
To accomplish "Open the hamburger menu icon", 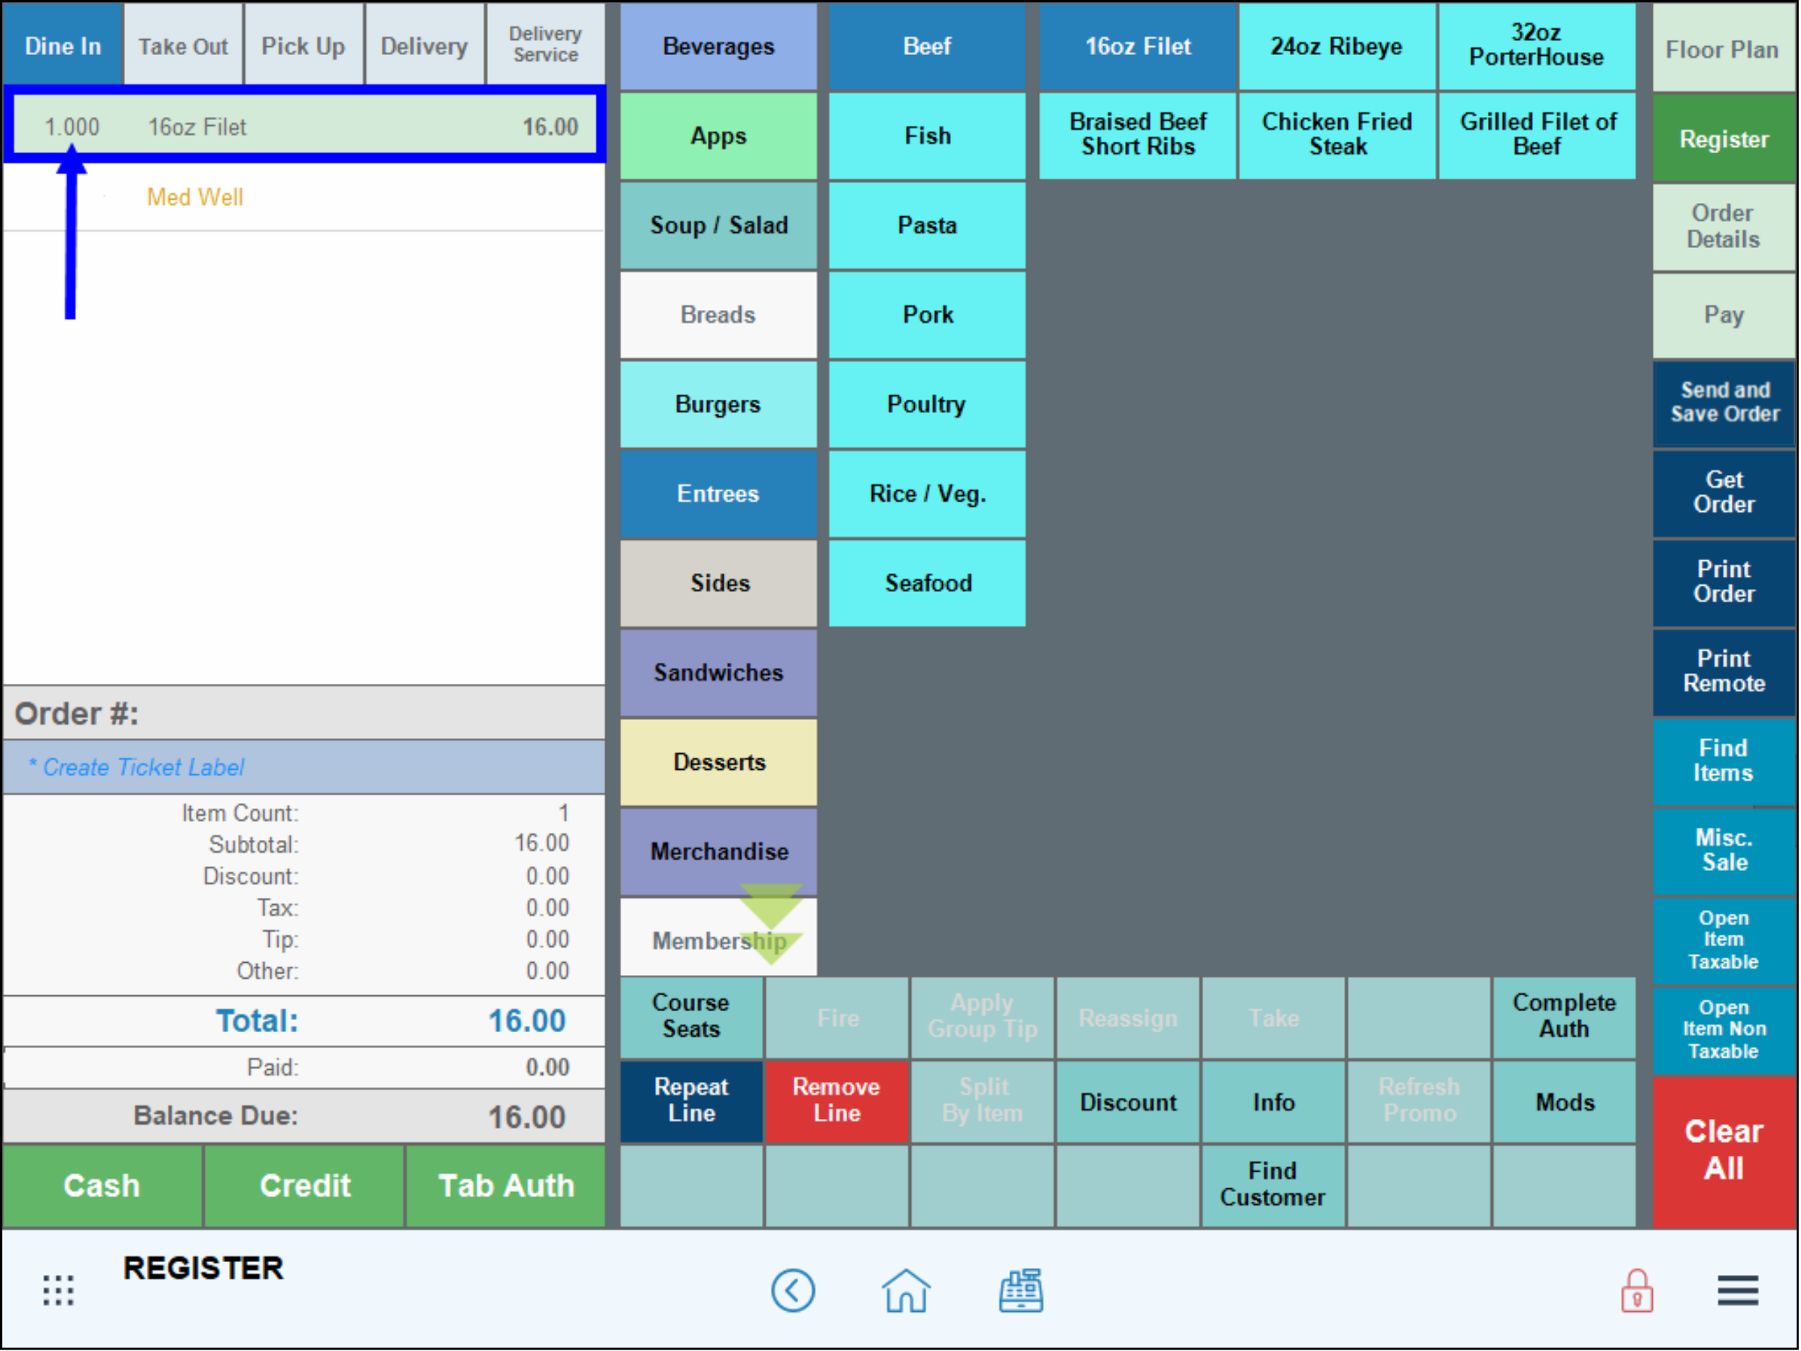I will coord(1737,1292).
